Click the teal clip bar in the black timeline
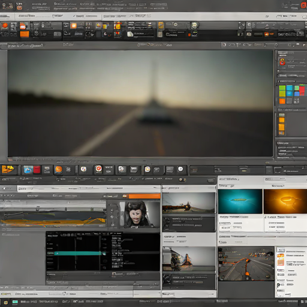 tap(78, 254)
